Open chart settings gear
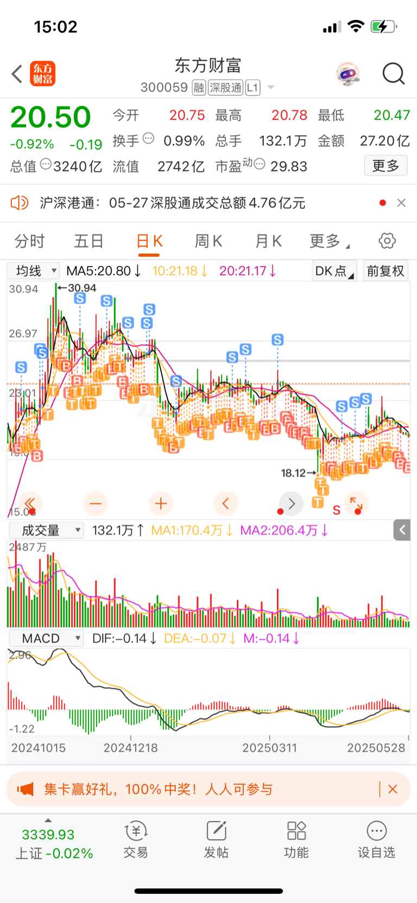This screenshot has width=417, height=903. (387, 241)
